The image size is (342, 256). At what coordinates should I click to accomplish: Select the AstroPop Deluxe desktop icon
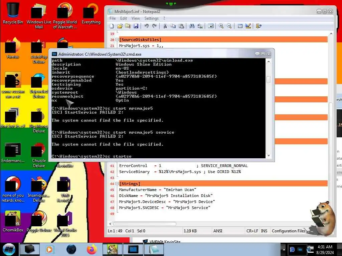click(39, 51)
